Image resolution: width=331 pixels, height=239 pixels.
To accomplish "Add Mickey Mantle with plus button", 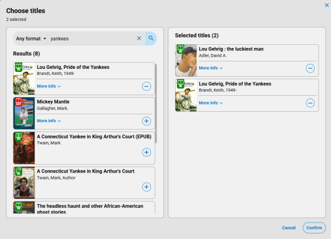I will click(147, 121).
